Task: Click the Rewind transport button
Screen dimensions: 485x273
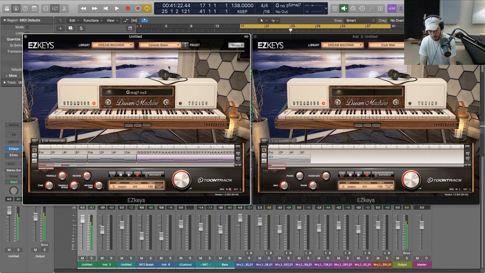Action: pyautogui.click(x=83, y=8)
